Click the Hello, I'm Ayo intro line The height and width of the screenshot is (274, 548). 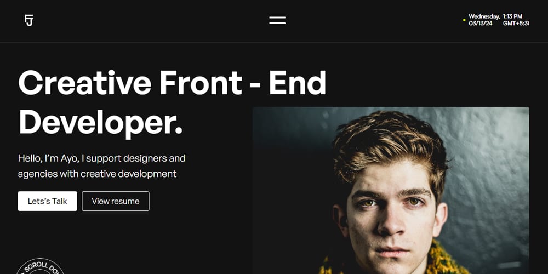pos(102,158)
